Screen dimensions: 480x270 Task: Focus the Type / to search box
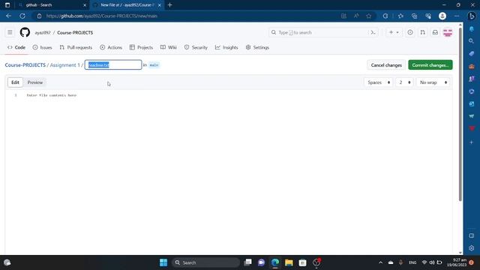coord(323,32)
